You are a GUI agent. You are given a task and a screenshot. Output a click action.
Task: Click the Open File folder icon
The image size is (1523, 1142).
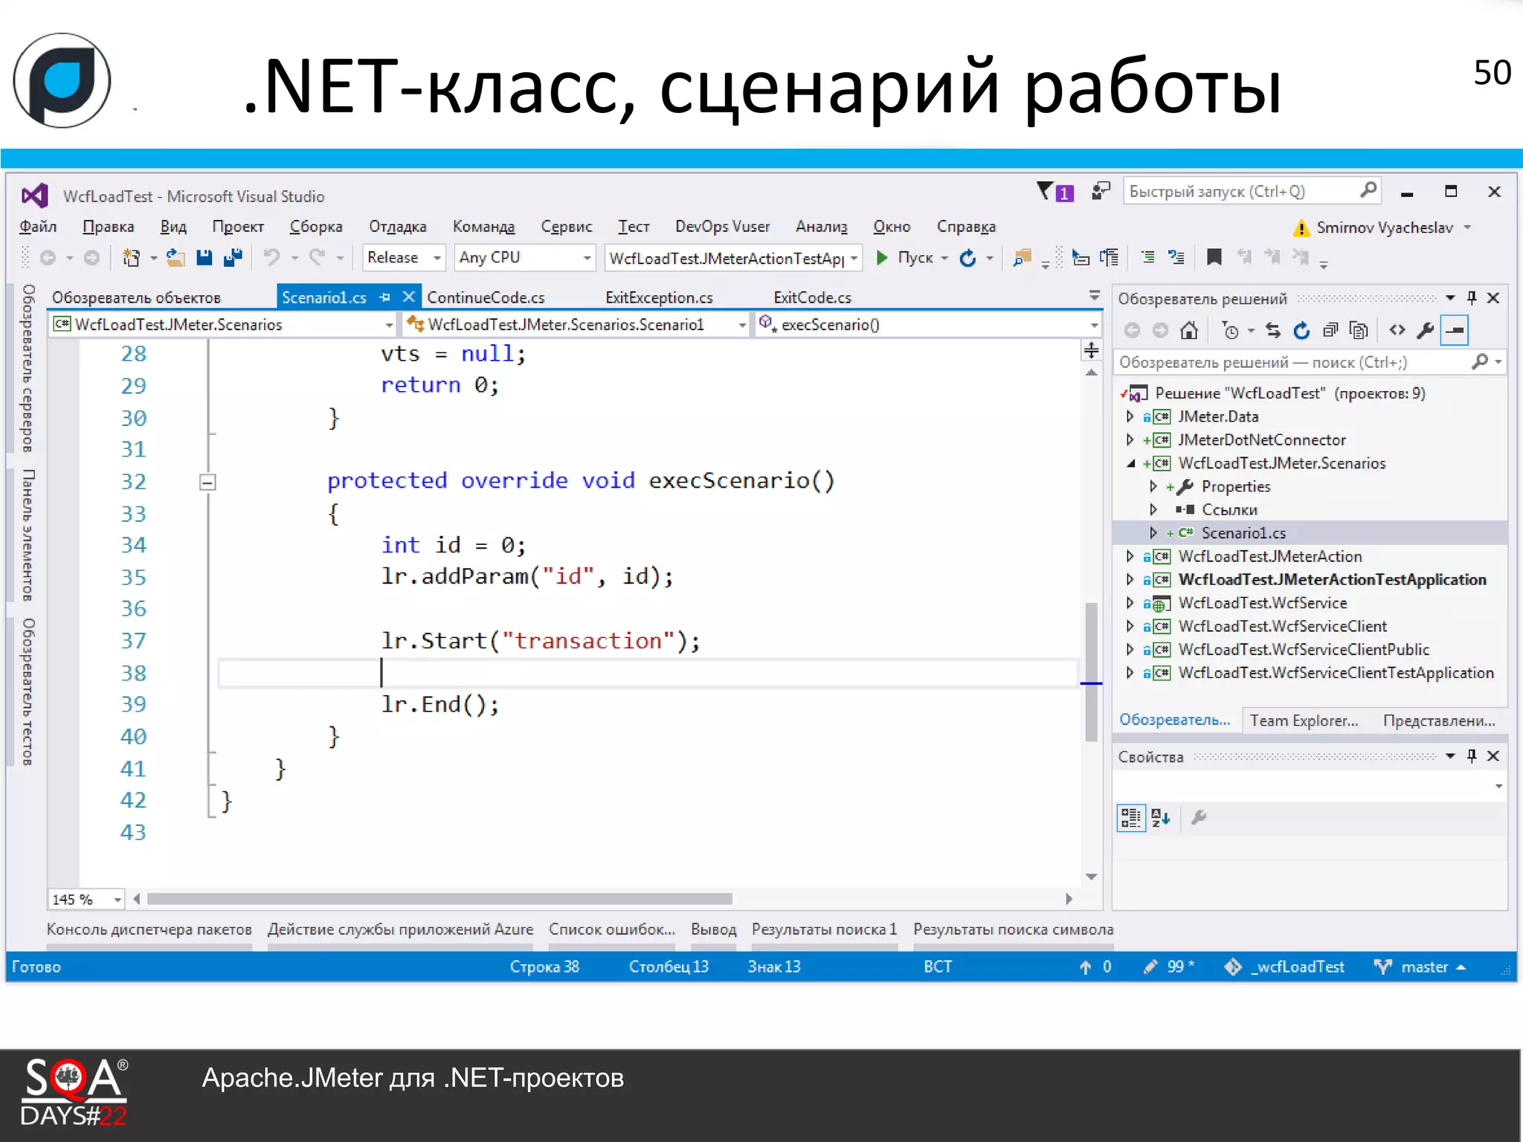click(176, 258)
